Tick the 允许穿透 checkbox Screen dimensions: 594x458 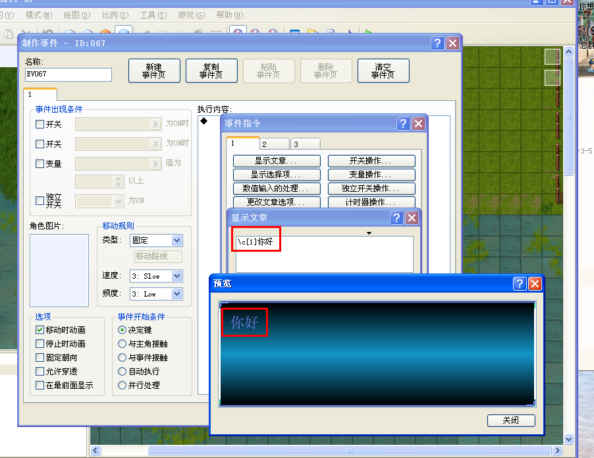click(40, 371)
